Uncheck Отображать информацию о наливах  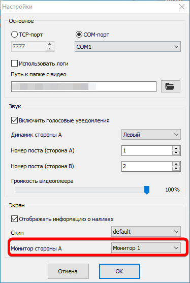coord(14,219)
